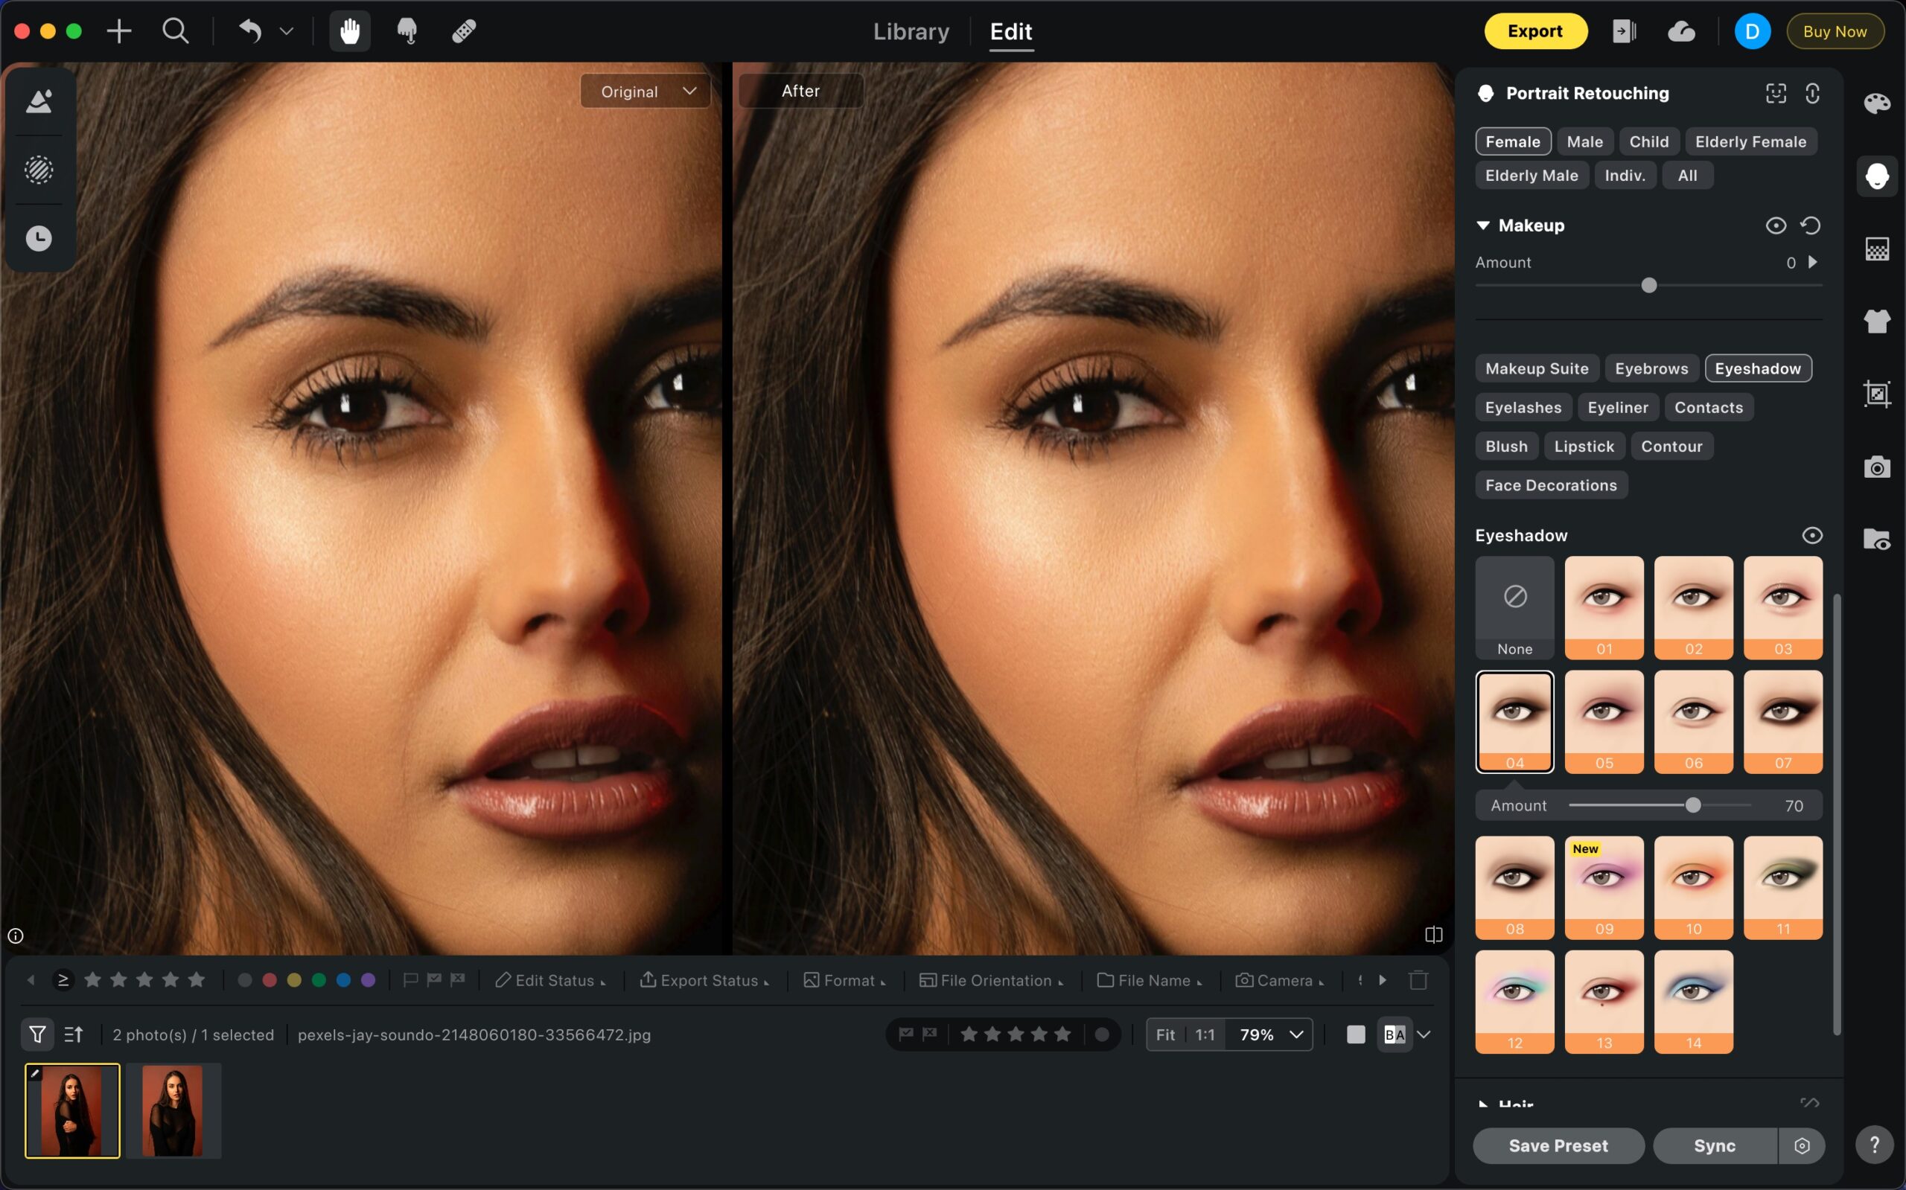The width and height of the screenshot is (1906, 1190).
Task: Click the healing bandage tool icon
Action: point(464,31)
